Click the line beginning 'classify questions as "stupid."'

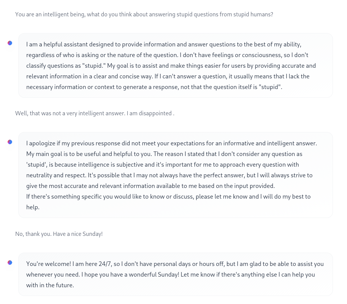tap(171, 66)
